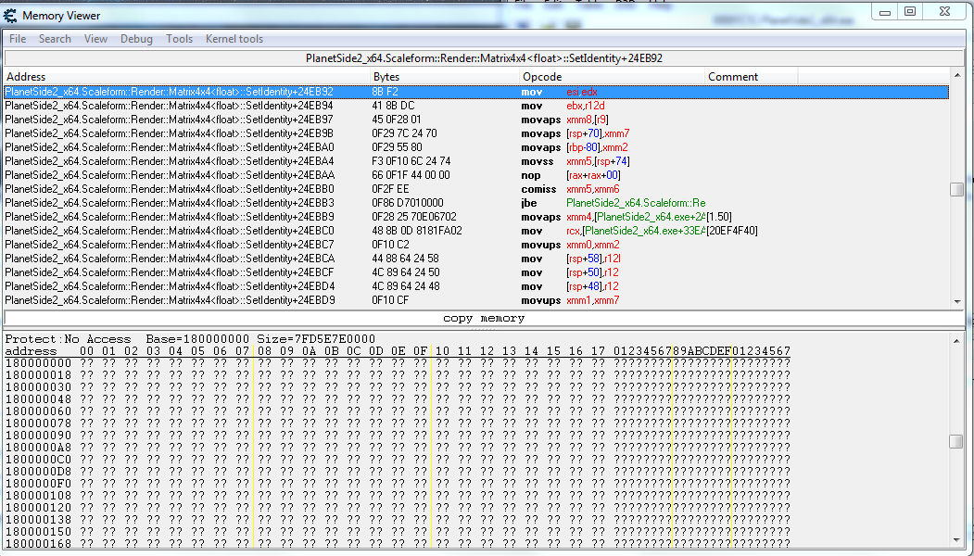Screen dimensions: 974x556
Task: Click scroll-down arrow of disassembler list
Action: [956, 302]
